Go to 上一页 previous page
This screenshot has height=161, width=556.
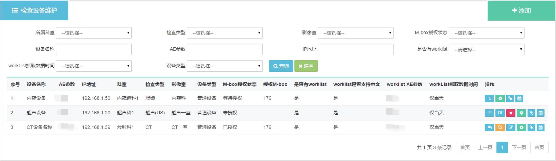(485, 147)
